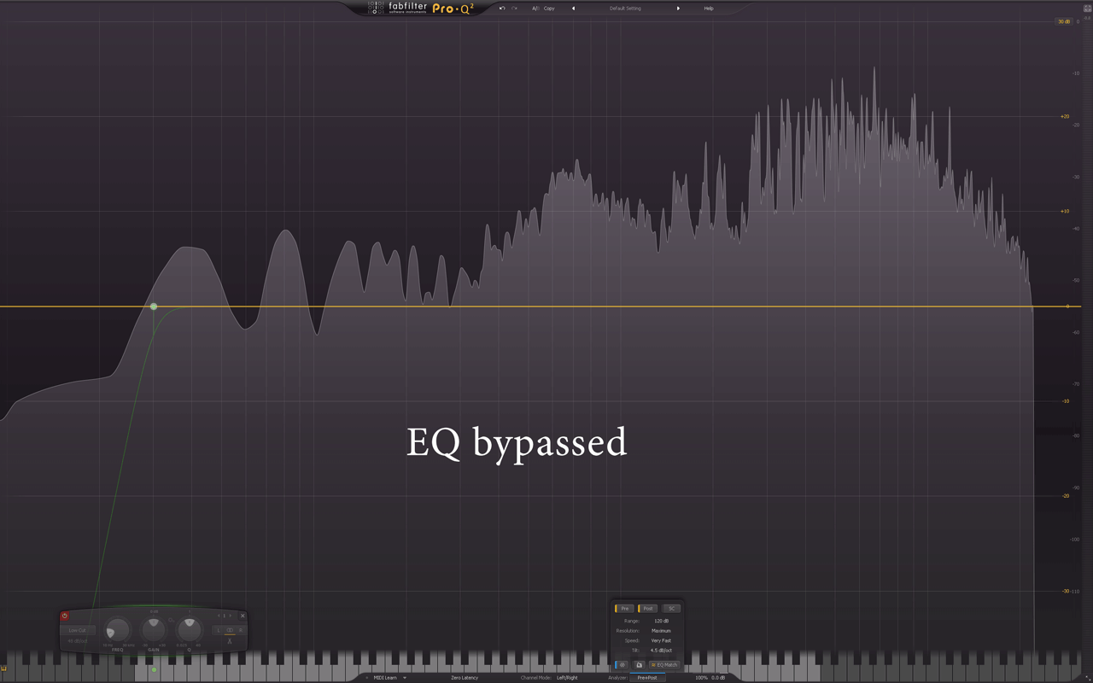
Task: Click the scissors split band icon
Action: [230, 641]
